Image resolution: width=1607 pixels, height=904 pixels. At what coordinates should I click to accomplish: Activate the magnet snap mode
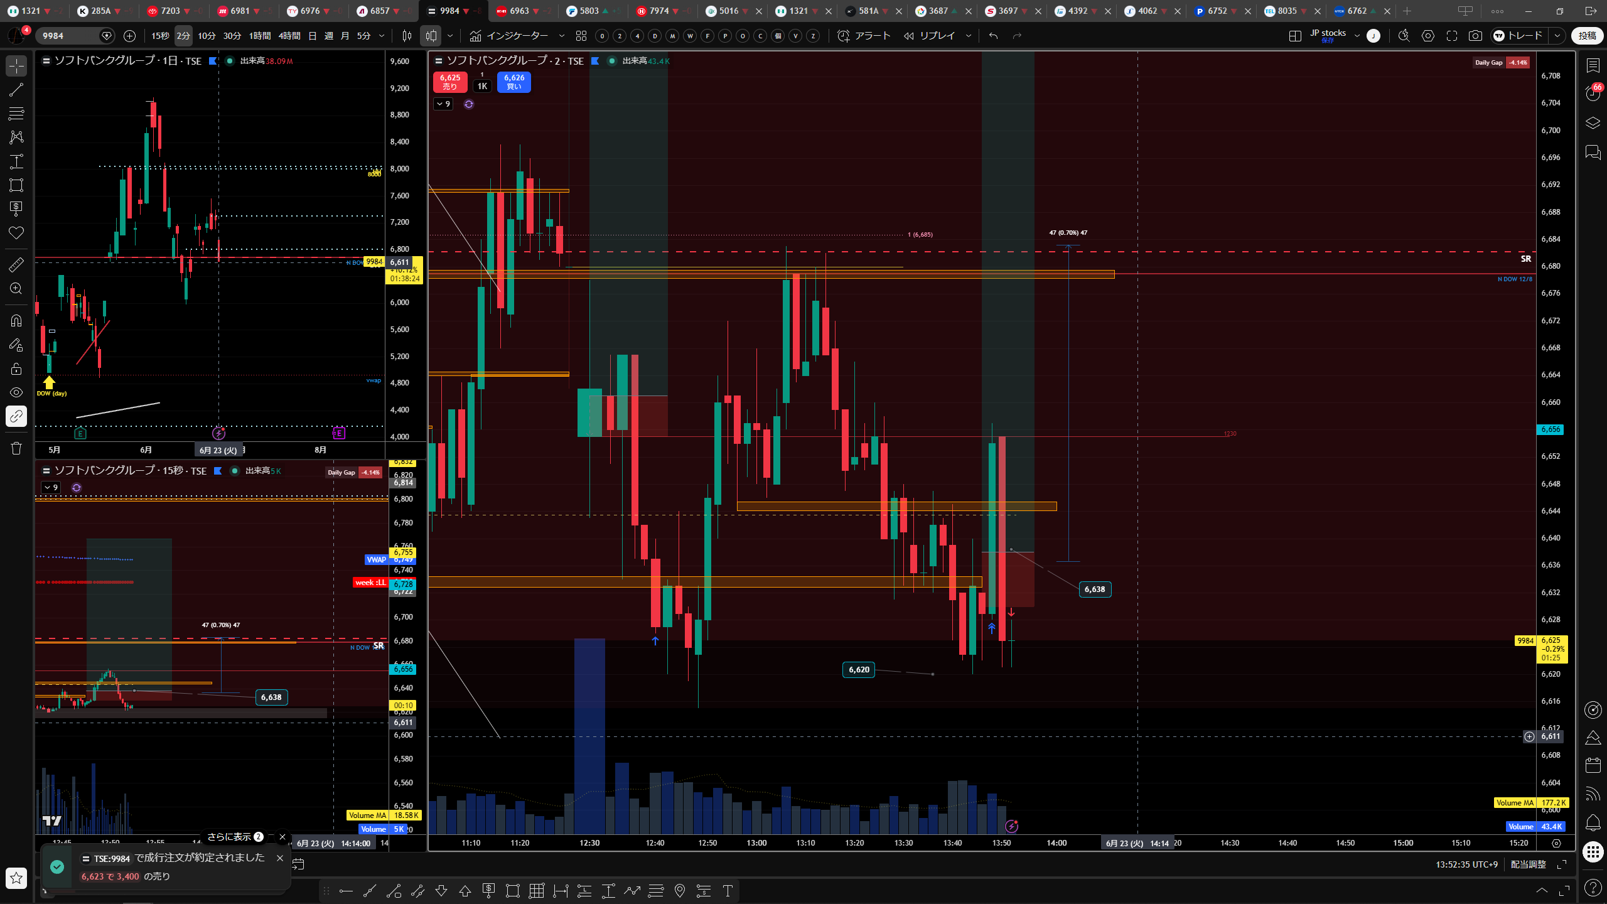tap(16, 321)
